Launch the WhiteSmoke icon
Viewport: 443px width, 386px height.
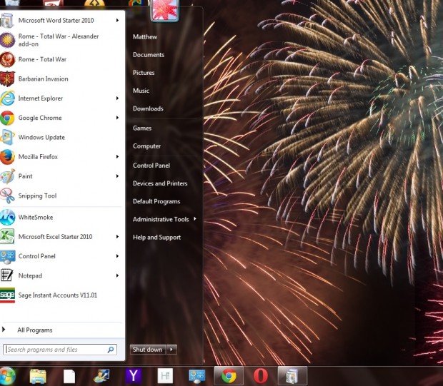coord(7,218)
